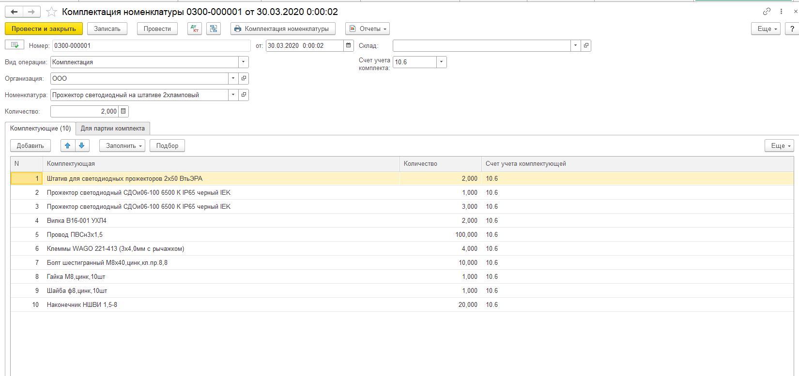Switch to Комплектующие (10) tab
The image size is (799, 376).
point(41,128)
